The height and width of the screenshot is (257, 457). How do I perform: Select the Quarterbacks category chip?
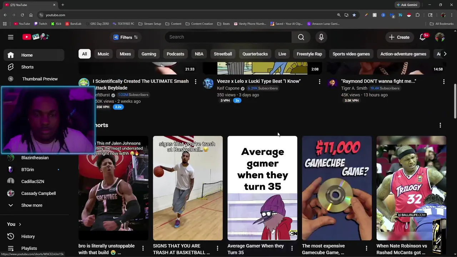pyautogui.click(x=255, y=54)
